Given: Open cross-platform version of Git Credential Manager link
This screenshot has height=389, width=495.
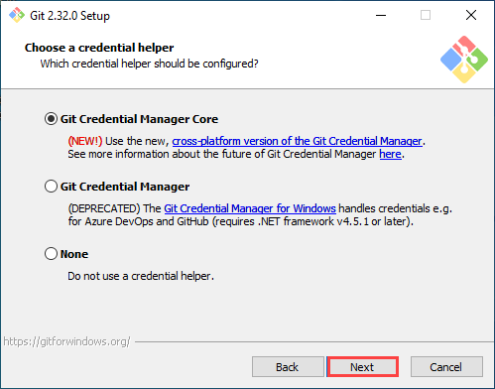Looking at the screenshot, I should click(297, 141).
